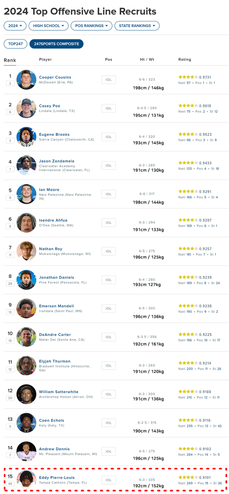Click Nathan Roy's profile photo
Viewport: 229px width, 494px height.
pos(26,251)
